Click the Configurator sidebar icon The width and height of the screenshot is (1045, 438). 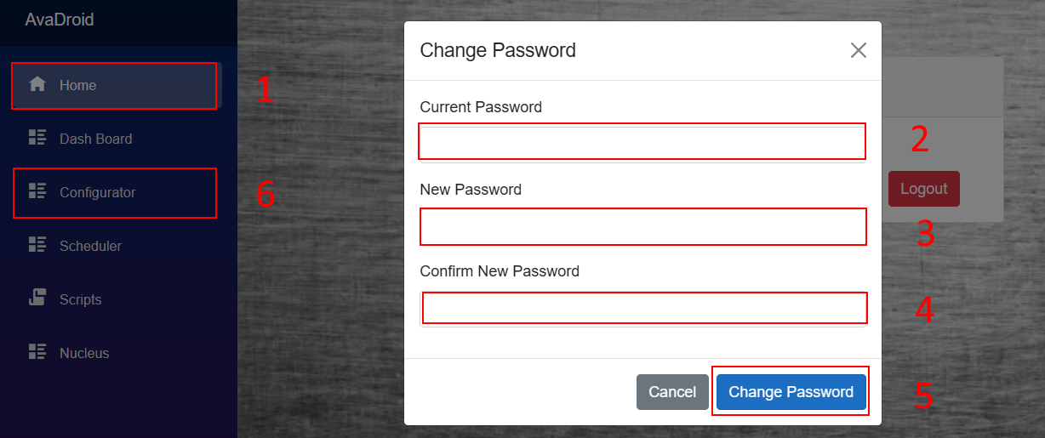click(37, 191)
